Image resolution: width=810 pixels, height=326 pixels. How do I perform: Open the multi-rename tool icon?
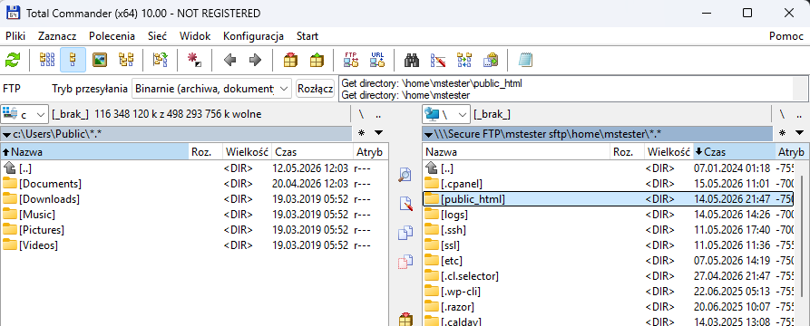[437, 60]
